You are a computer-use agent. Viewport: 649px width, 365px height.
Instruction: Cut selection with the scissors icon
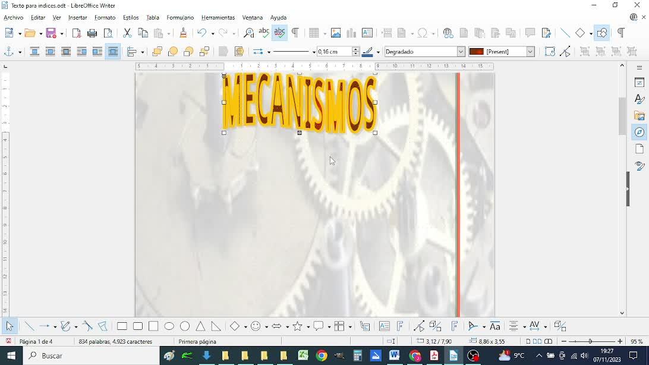coord(127,33)
